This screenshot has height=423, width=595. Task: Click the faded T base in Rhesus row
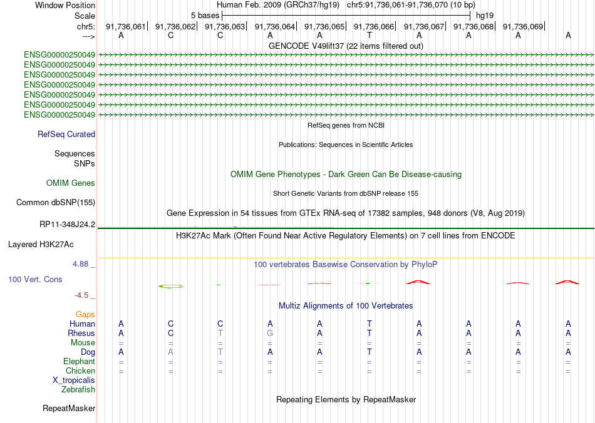coord(220,333)
